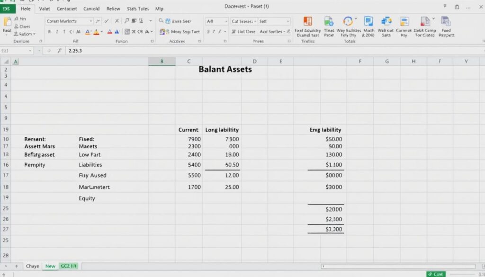
Task: Toggle bold formatting
Action: pos(50,31)
